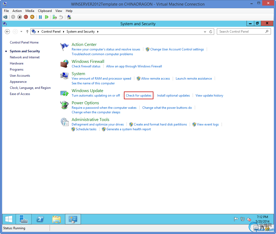
Task: Select Hardware category
Action: coord(16,63)
